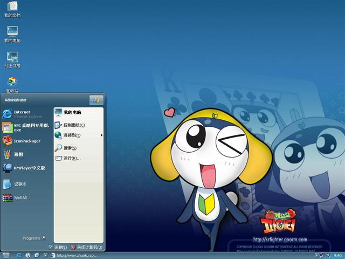Image resolution: width=345 pixels, height=259 pixels.
Task: Click Windows logo button in start menu header
Action: pyautogui.click(x=96, y=100)
